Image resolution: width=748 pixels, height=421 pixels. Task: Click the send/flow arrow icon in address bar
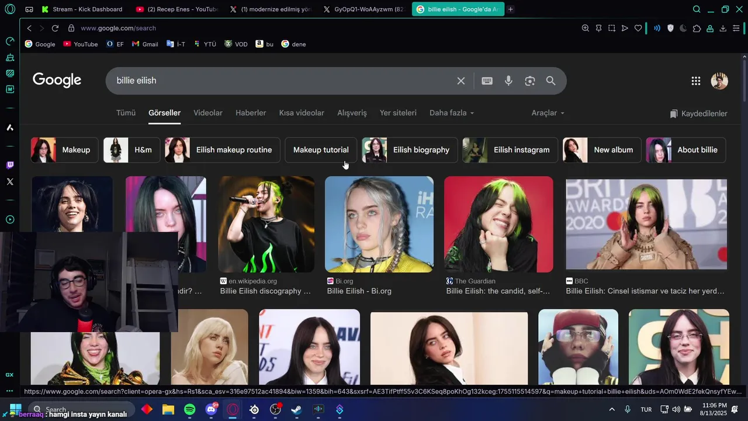point(625,28)
